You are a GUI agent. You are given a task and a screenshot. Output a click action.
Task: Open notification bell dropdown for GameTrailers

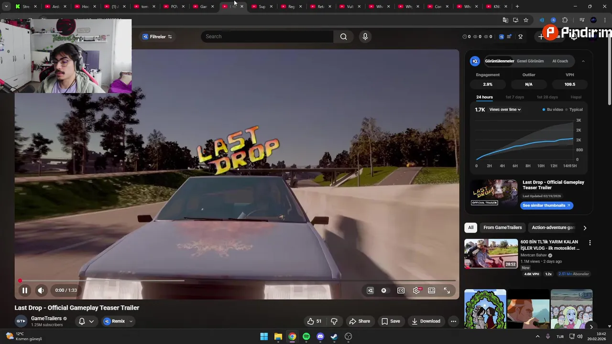[86, 321]
